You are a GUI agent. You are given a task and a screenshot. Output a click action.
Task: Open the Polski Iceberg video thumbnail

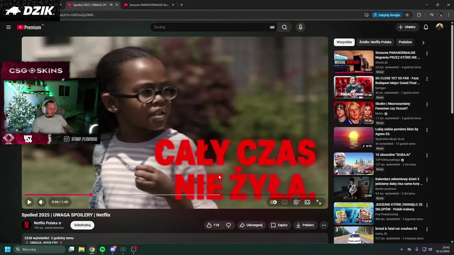[x=354, y=214]
